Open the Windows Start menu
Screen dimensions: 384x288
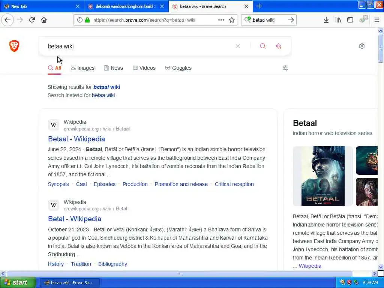[18, 282]
